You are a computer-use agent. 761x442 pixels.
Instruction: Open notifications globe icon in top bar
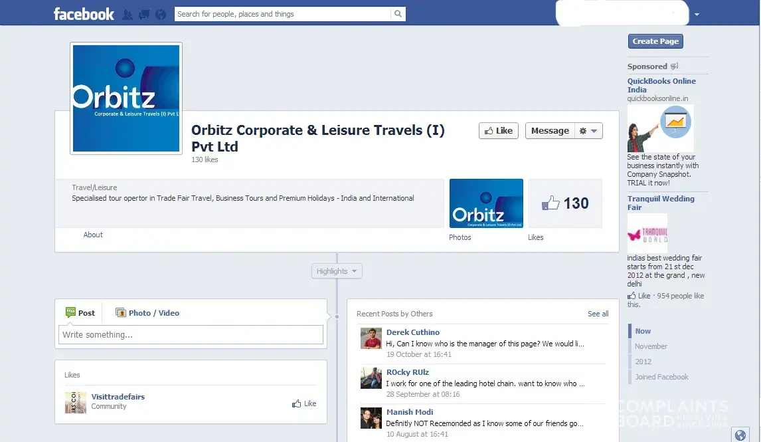click(x=159, y=15)
